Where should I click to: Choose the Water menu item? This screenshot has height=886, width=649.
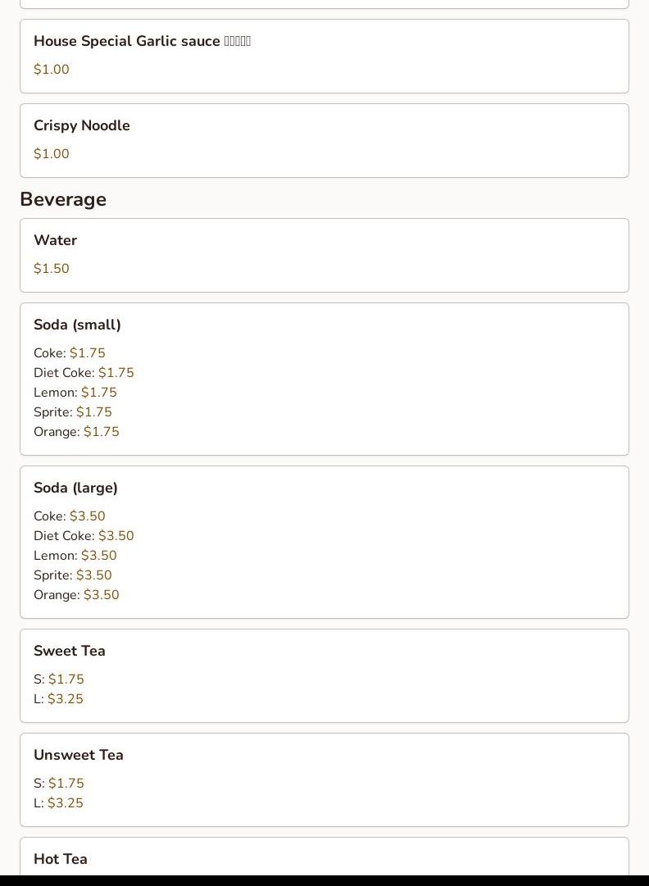(x=56, y=241)
